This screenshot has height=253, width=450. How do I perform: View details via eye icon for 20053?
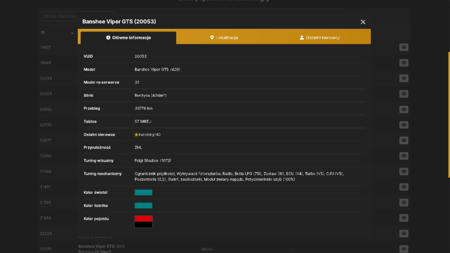404,78
